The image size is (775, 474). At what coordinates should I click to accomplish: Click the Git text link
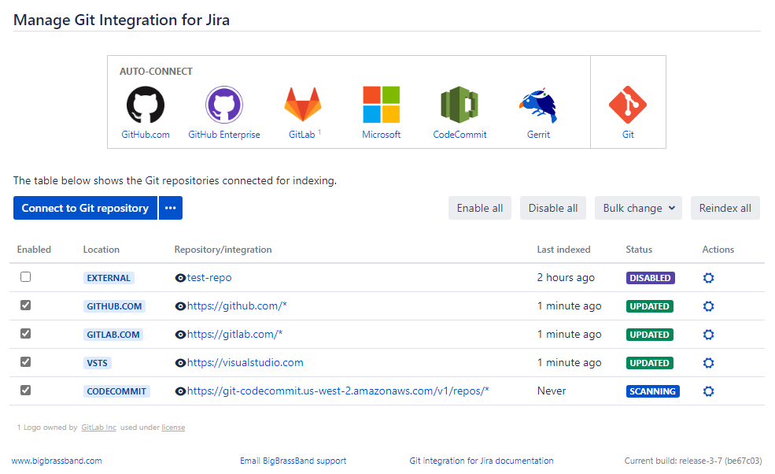[628, 135]
